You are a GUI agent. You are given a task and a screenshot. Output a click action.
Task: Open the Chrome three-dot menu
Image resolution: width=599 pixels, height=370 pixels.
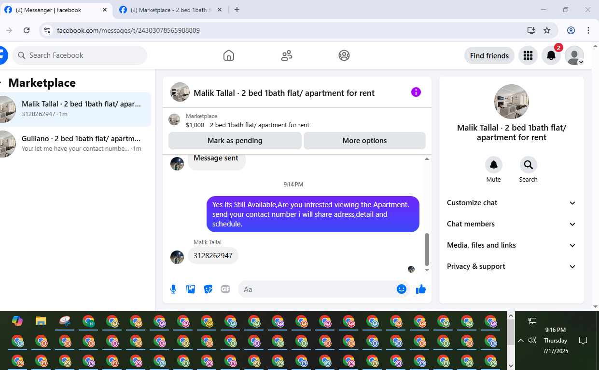coord(588,30)
